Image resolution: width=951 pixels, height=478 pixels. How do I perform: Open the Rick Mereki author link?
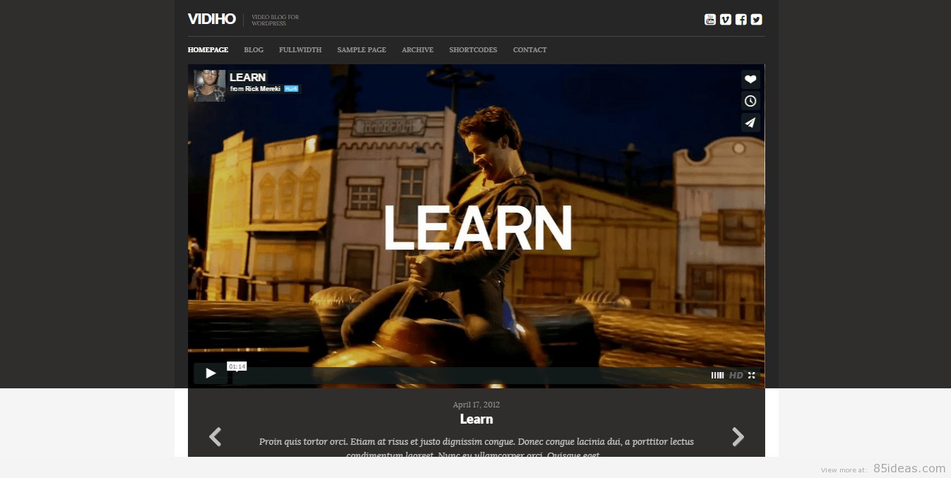(x=263, y=89)
